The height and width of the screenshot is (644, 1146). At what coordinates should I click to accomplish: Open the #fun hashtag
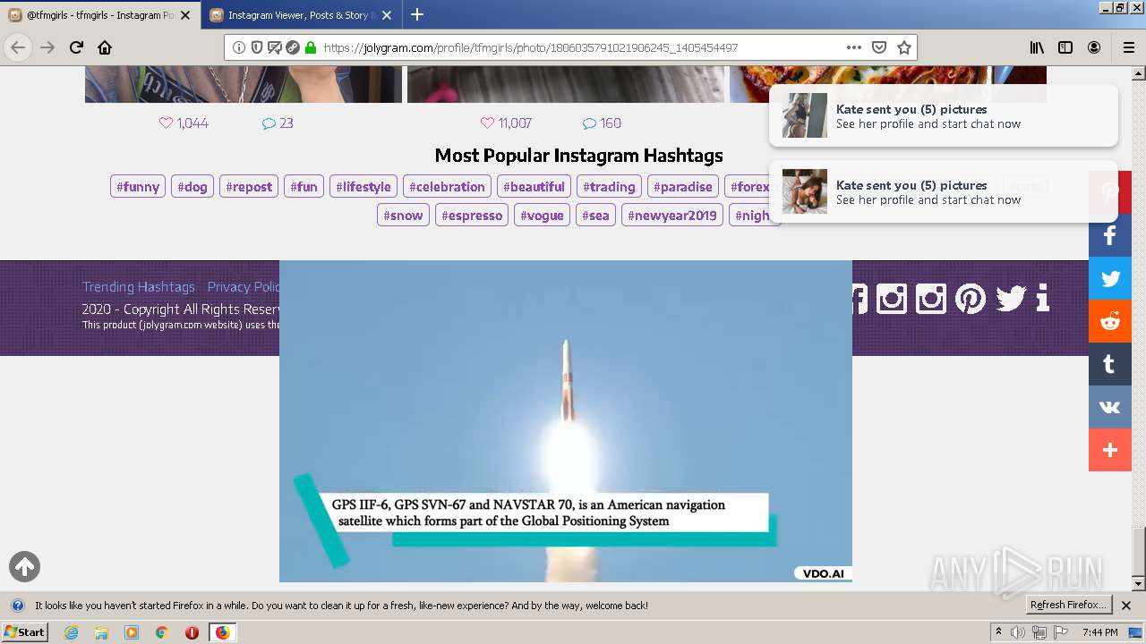point(304,187)
